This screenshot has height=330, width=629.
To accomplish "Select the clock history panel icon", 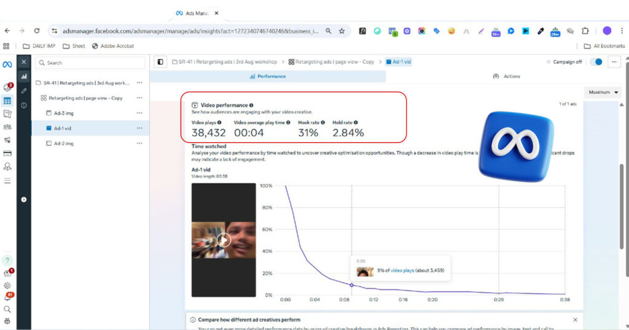I will [x=24, y=106].
